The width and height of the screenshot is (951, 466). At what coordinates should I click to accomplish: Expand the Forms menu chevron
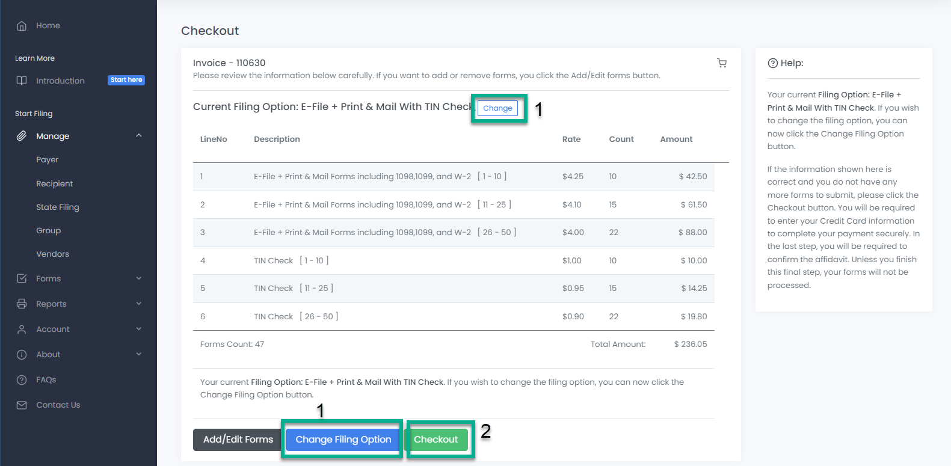coord(139,278)
